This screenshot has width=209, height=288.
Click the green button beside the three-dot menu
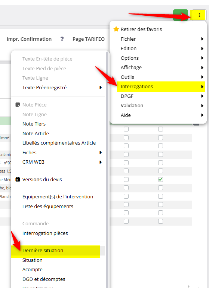coord(181,15)
